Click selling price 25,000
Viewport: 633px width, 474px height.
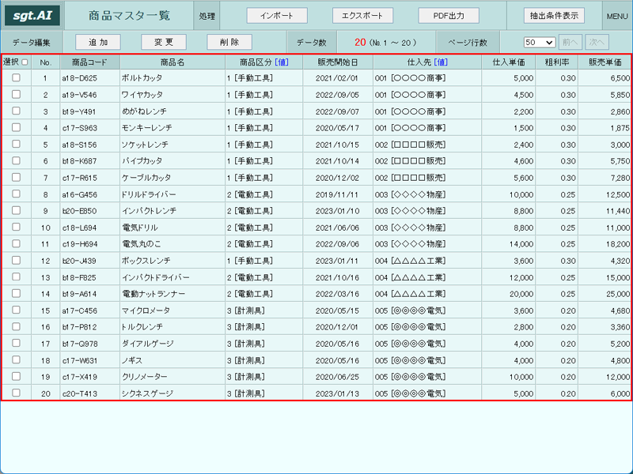pos(618,294)
